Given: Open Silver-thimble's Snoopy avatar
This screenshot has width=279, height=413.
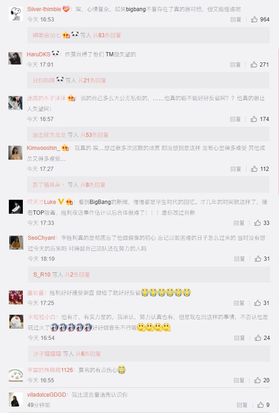Looking at the screenshot, I should coord(16,14).
